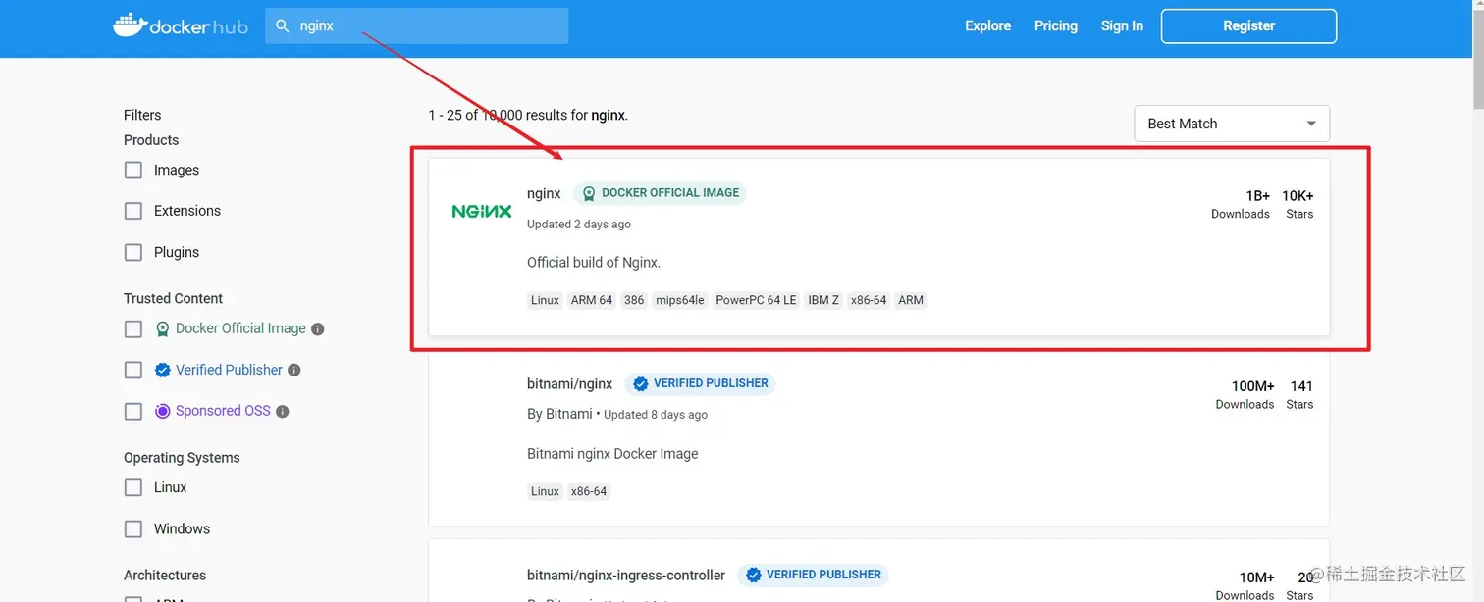This screenshot has width=1484, height=602.
Task: Check the Extensions filter
Action: coord(133,212)
